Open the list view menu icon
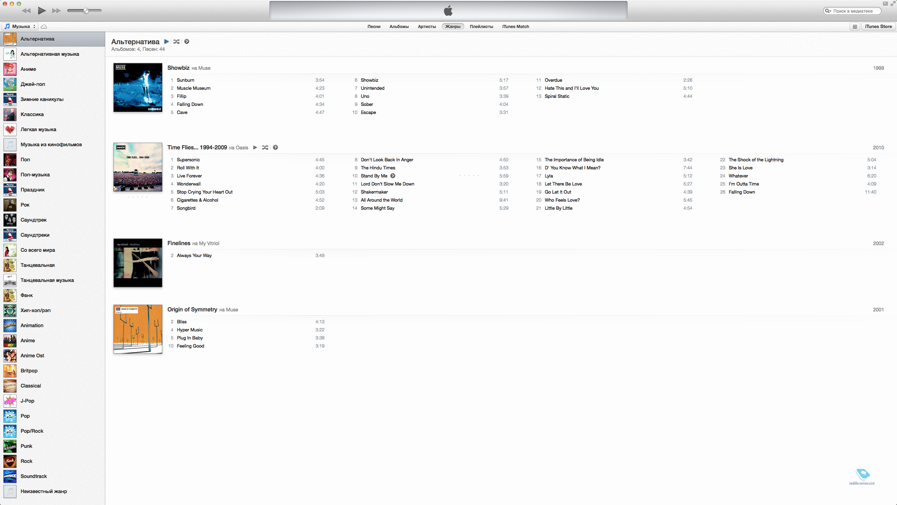Image resolution: width=897 pixels, height=505 pixels. 855,27
